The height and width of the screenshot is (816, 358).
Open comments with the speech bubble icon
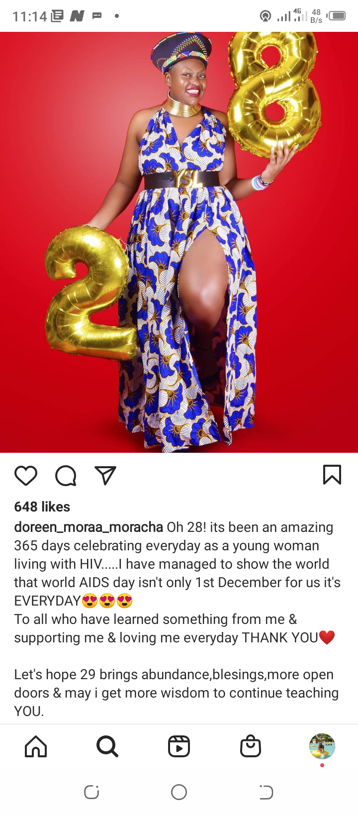click(66, 475)
